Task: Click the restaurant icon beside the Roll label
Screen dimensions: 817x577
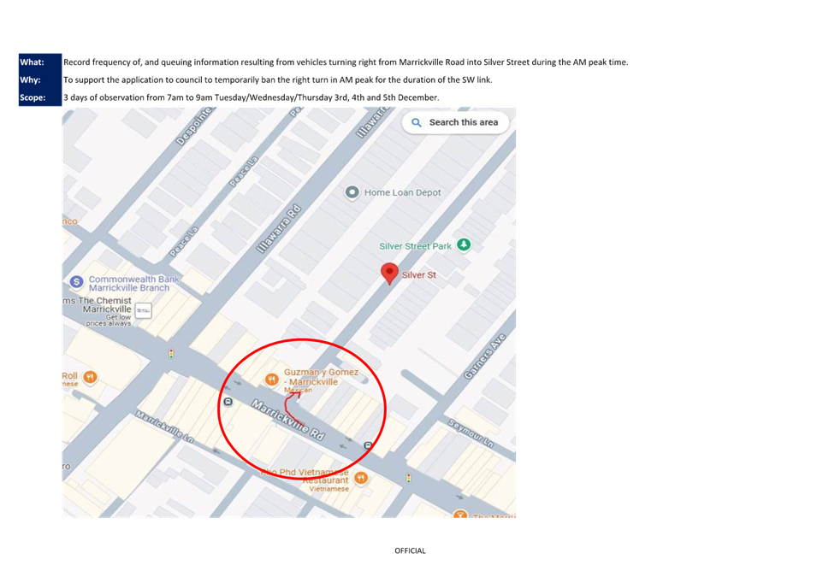Action: [90, 377]
